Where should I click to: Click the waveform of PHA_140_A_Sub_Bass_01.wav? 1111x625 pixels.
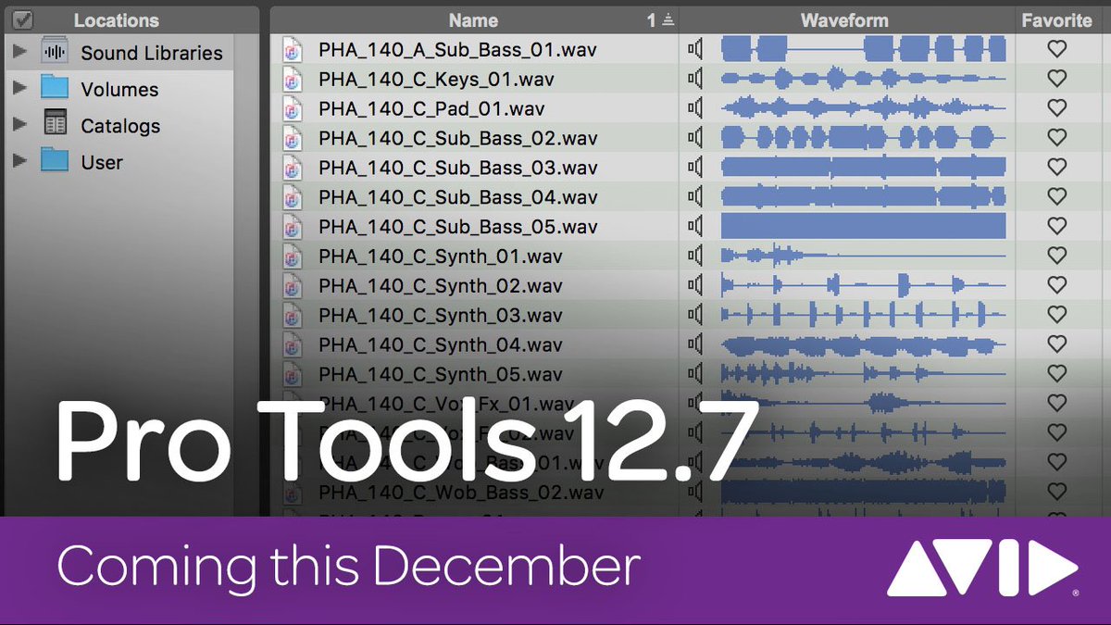(x=863, y=49)
